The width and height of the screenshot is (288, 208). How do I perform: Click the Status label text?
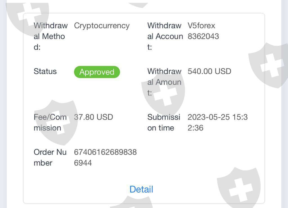tap(45, 71)
